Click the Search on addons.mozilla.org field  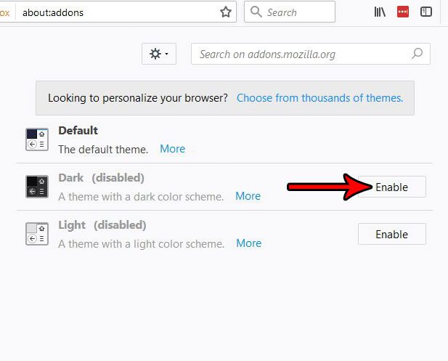coord(311,54)
